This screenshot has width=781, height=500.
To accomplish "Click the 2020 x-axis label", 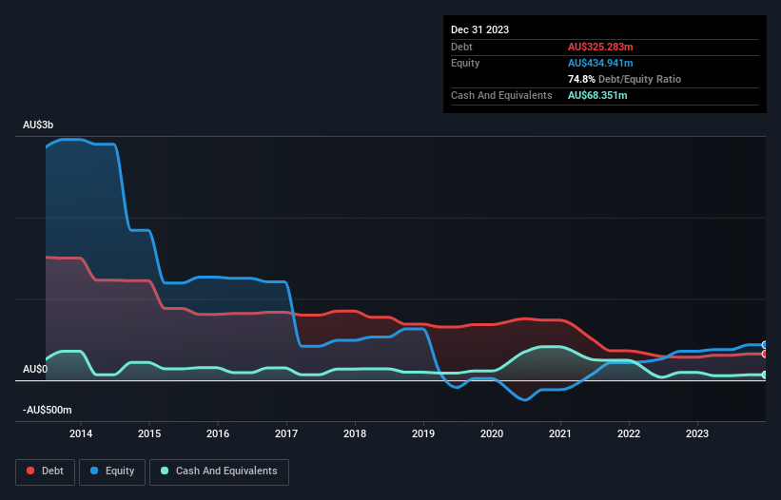I will tap(492, 433).
